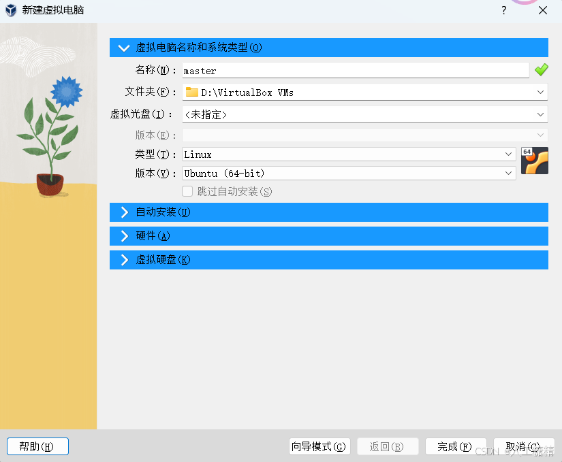Expand the 硬件 section

point(328,236)
